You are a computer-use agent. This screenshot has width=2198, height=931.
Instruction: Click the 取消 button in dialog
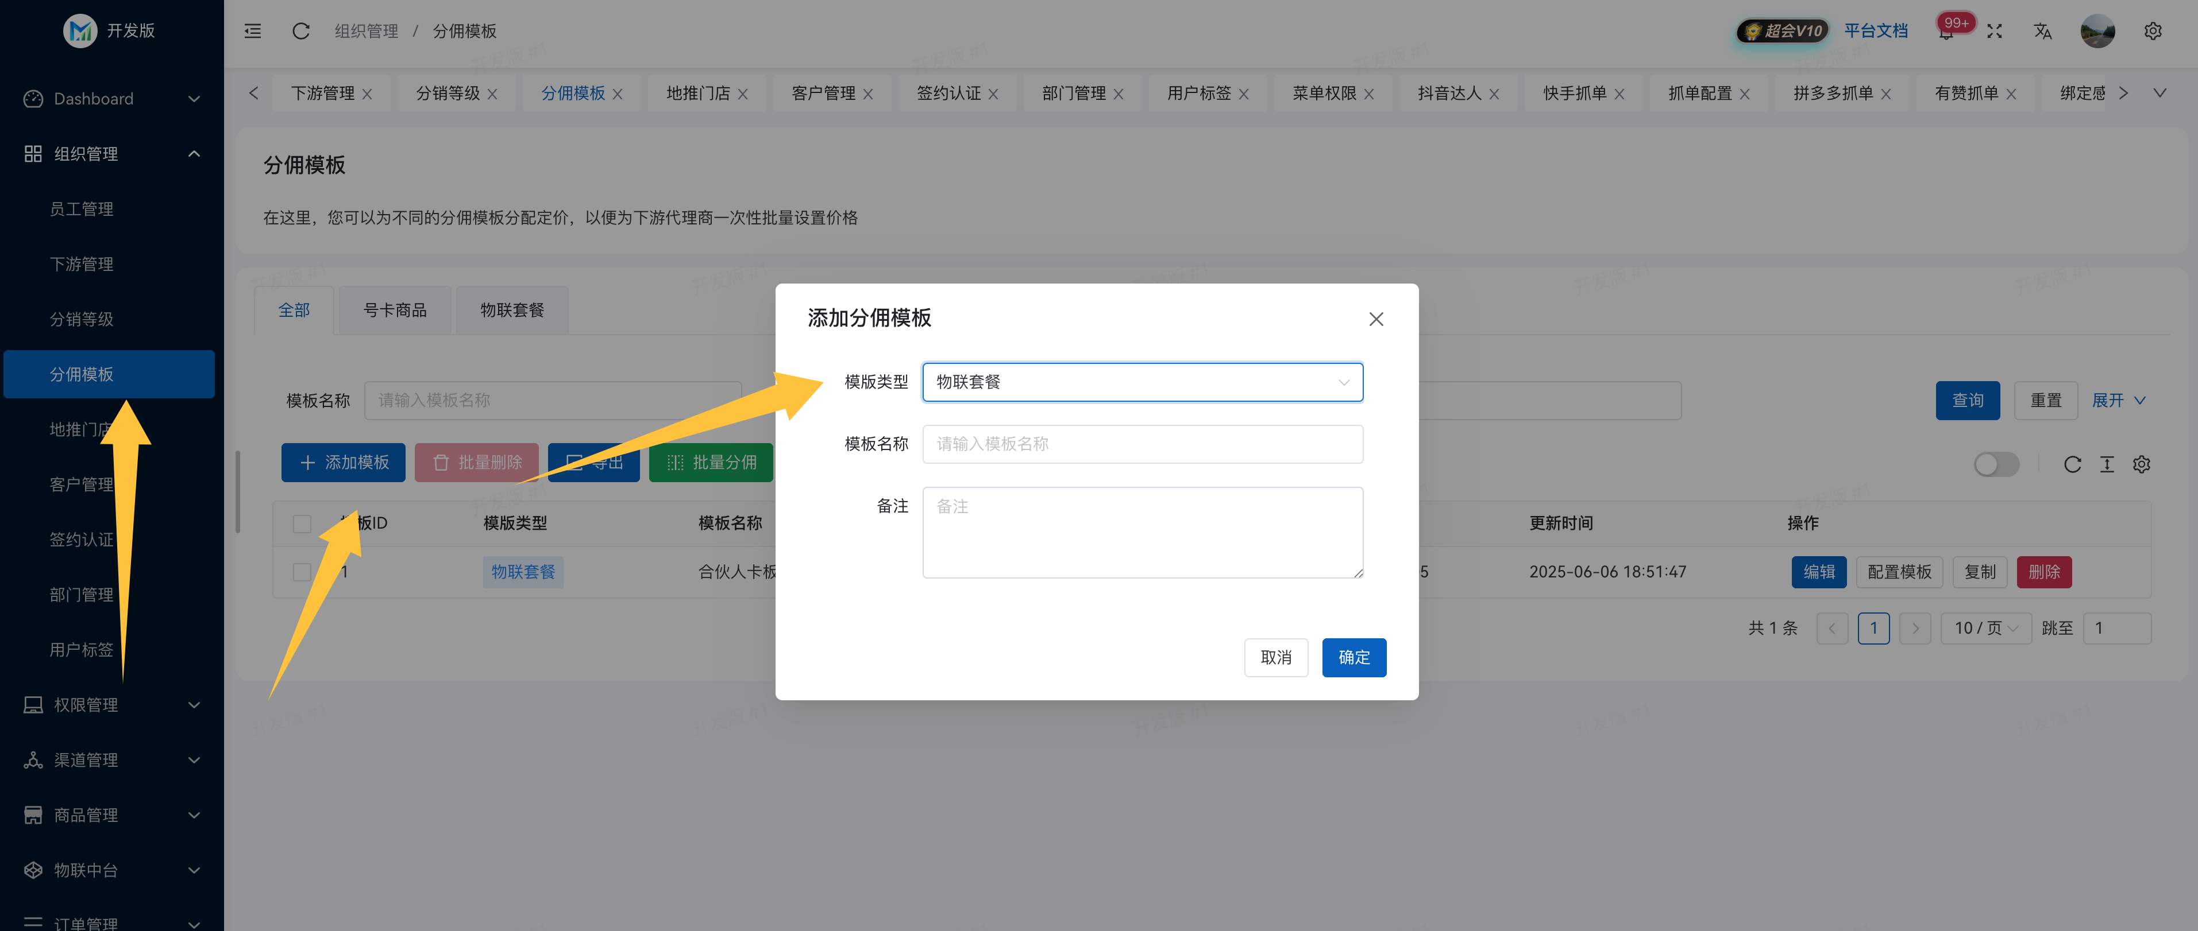[x=1275, y=657]
